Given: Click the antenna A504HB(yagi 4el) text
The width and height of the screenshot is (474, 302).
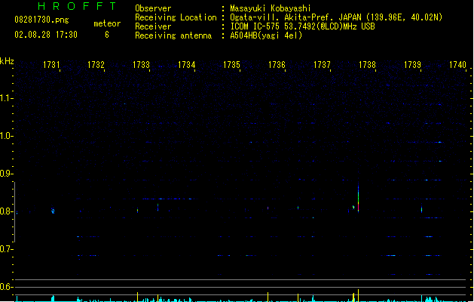Looking at the screenshot, I should click(x=266, y=35).
